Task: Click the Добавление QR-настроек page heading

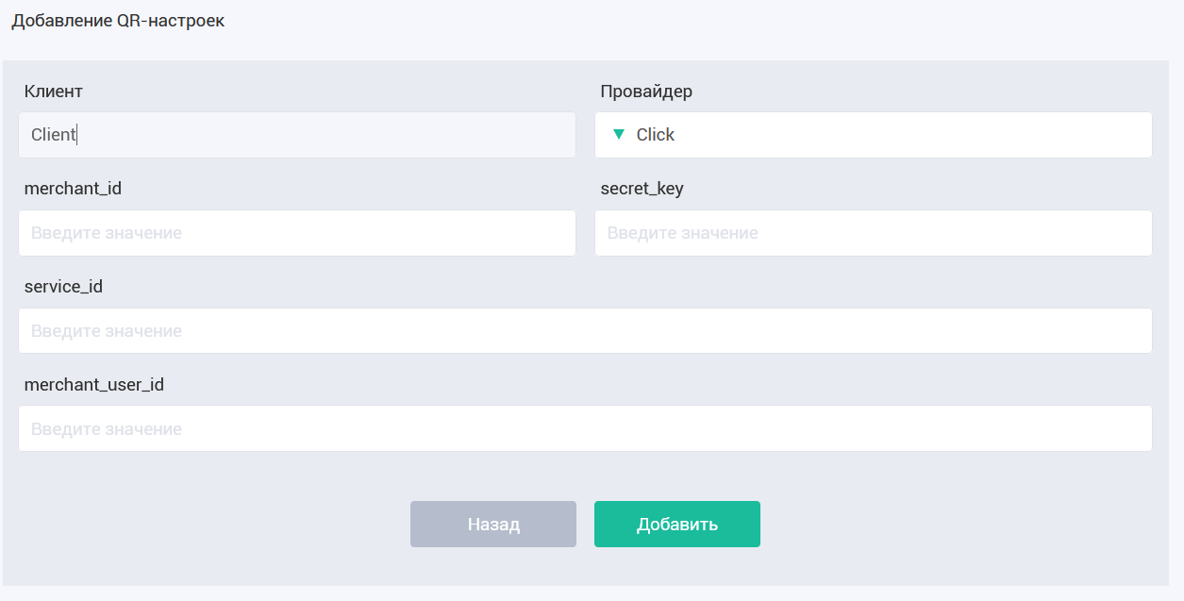Action: point(118,21)
